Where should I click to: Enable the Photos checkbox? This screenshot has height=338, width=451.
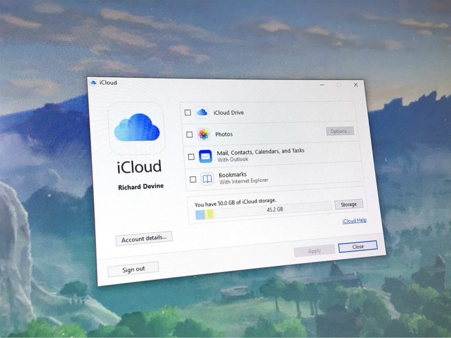[x=189, y=135]
